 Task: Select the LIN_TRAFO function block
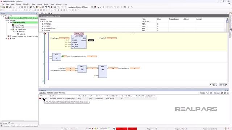click(x=79, y=42)
